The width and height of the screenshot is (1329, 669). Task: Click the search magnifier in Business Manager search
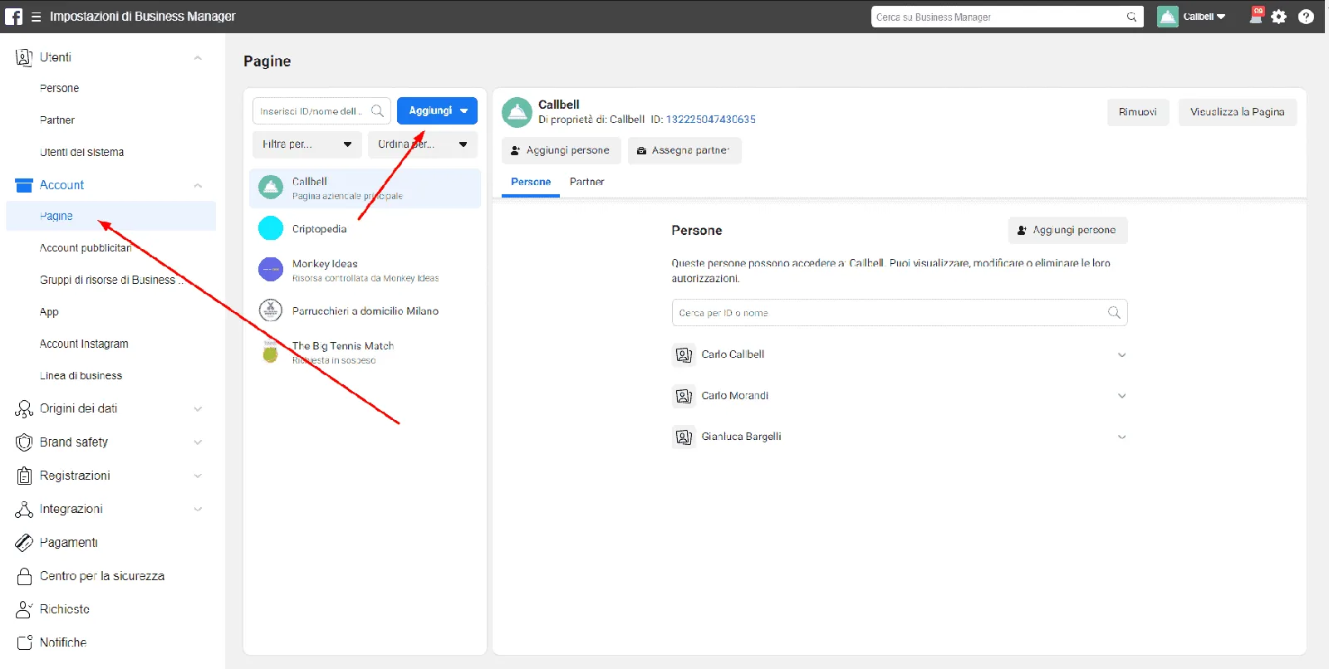[x=1132, y=17]
